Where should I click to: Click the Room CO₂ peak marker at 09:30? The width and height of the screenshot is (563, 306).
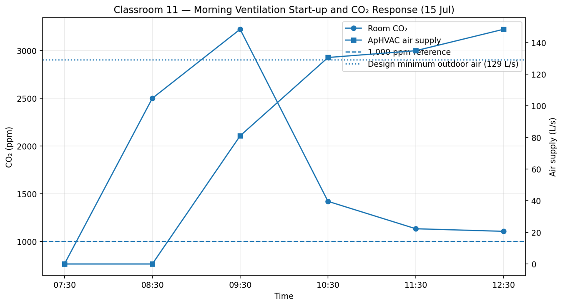coord(240,30)
